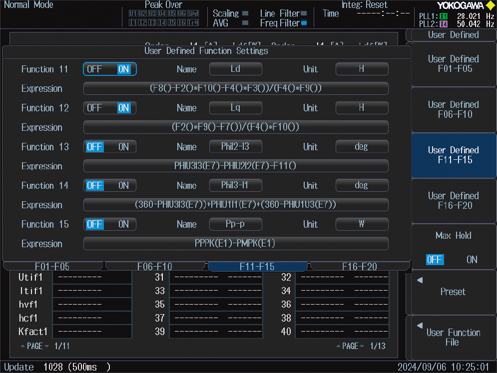Edit Function 14 unit field deg
Screen dimensions: 497x373
click(x=362, y=185)
